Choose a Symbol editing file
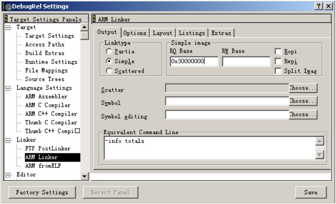Image resolution: width=336 pixels, height=204 pixels. 303,114
